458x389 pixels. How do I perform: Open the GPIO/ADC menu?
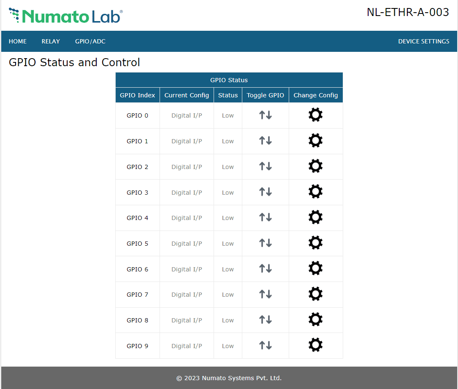[x=90, y=41]
